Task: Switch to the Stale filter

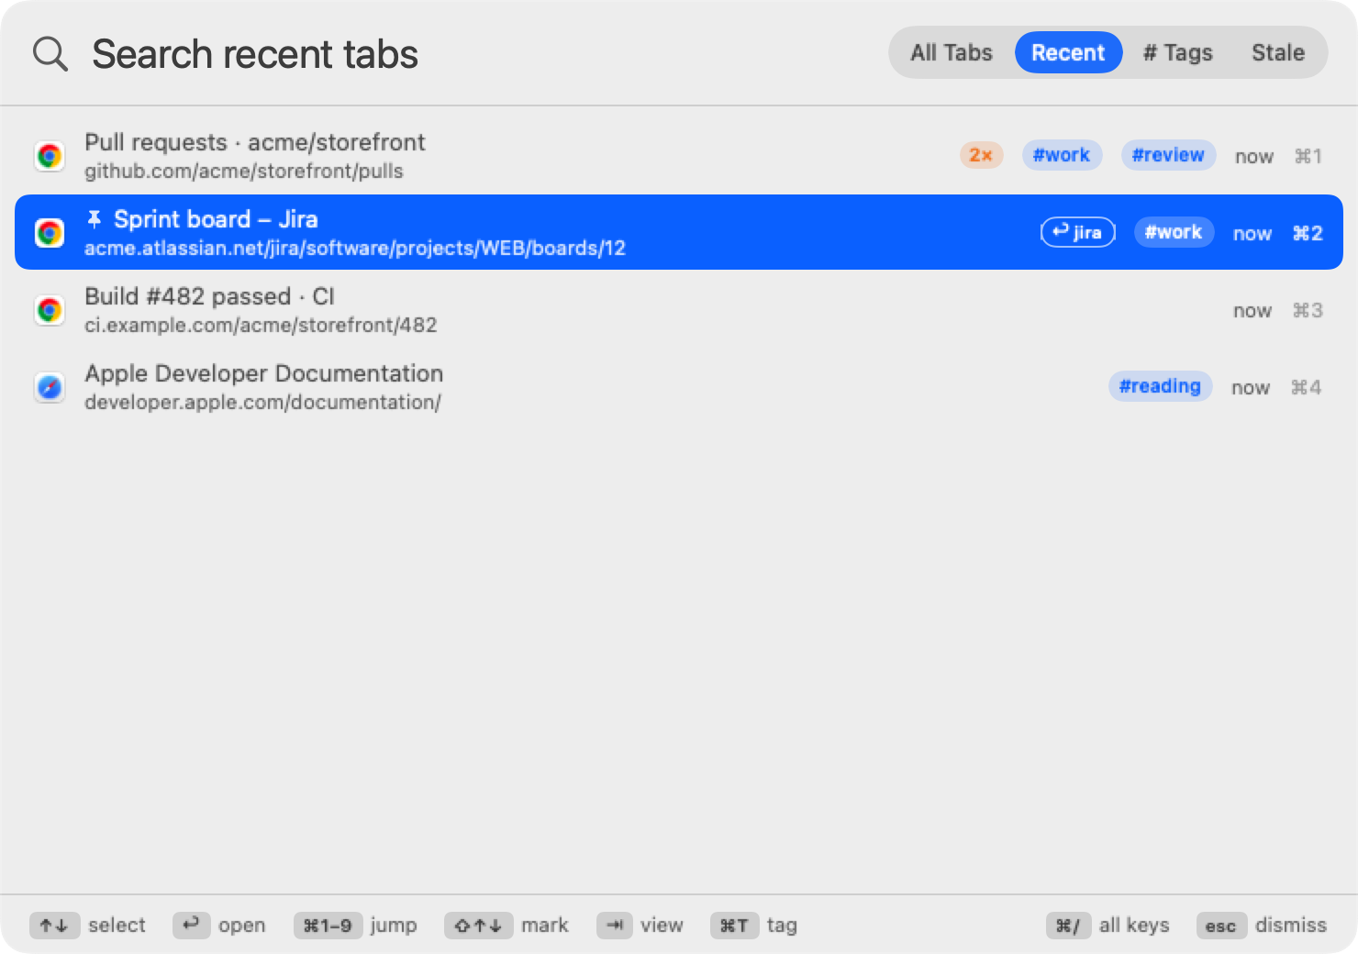Action: (1278, 52)
